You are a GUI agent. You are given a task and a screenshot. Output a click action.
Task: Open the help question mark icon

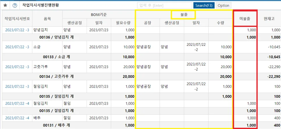tap(15, 6)
